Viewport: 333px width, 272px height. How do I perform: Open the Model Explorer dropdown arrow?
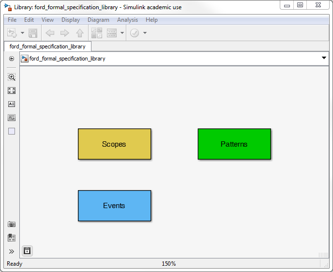(122, 33)
